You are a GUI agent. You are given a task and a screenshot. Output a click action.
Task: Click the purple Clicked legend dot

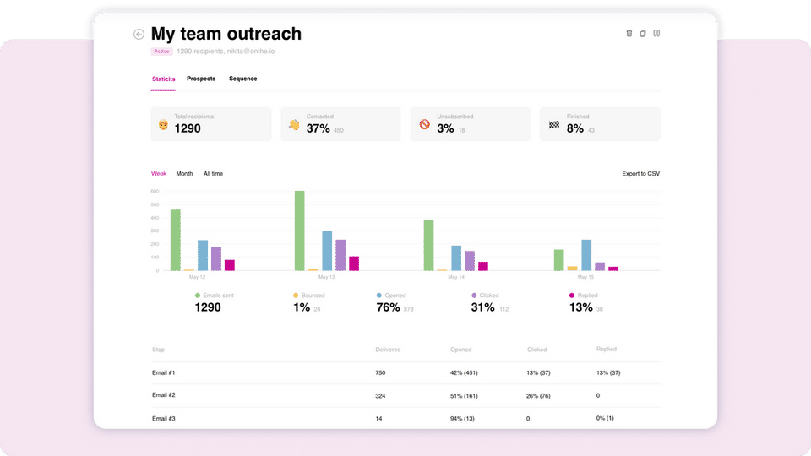tap(474, 296)
